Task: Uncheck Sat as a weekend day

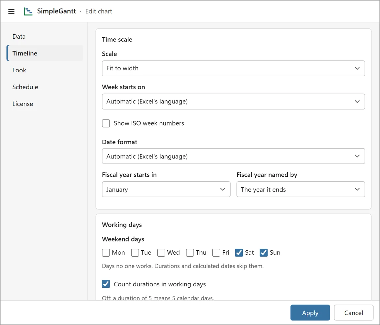Action: (239, 253)
